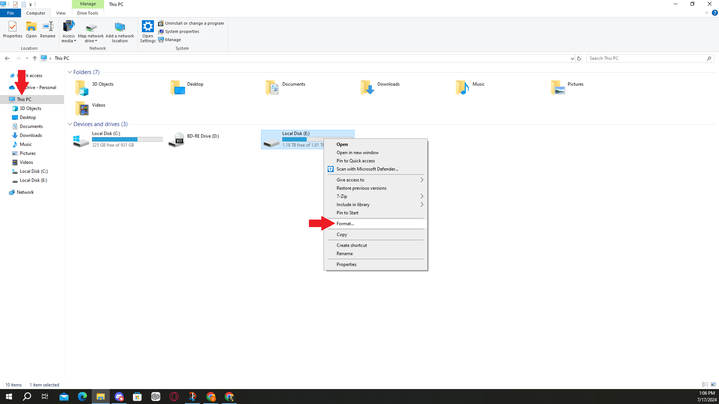The height and width of the screenshot is (404, 719).
Task: Collapse the Devices and drives group
Action: (x=70, y=124)
